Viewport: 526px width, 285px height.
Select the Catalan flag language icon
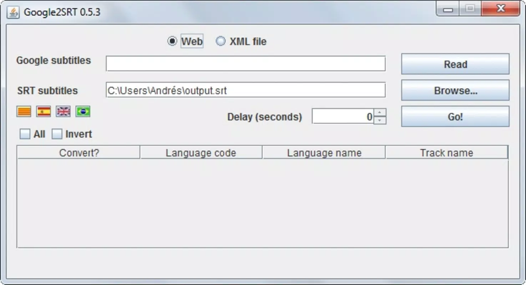pos(24,112)
